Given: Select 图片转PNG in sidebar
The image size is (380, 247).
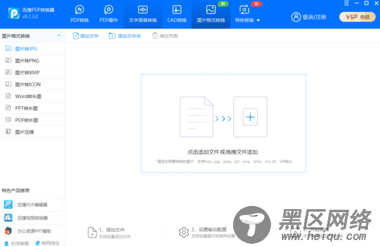Looking at the screenshot, I should 32,61.
